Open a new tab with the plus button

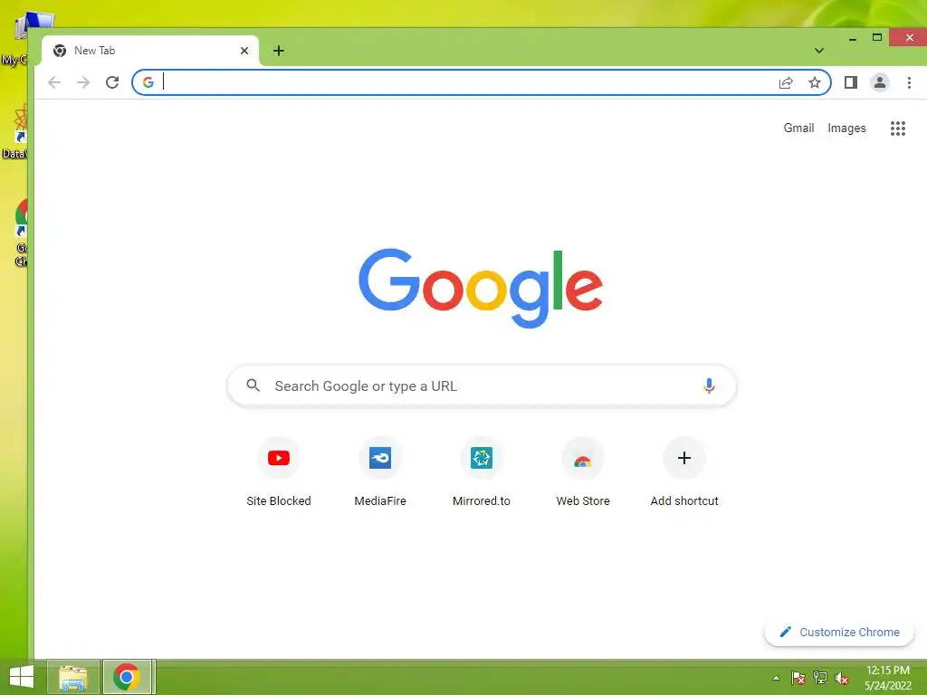(279, 51)
